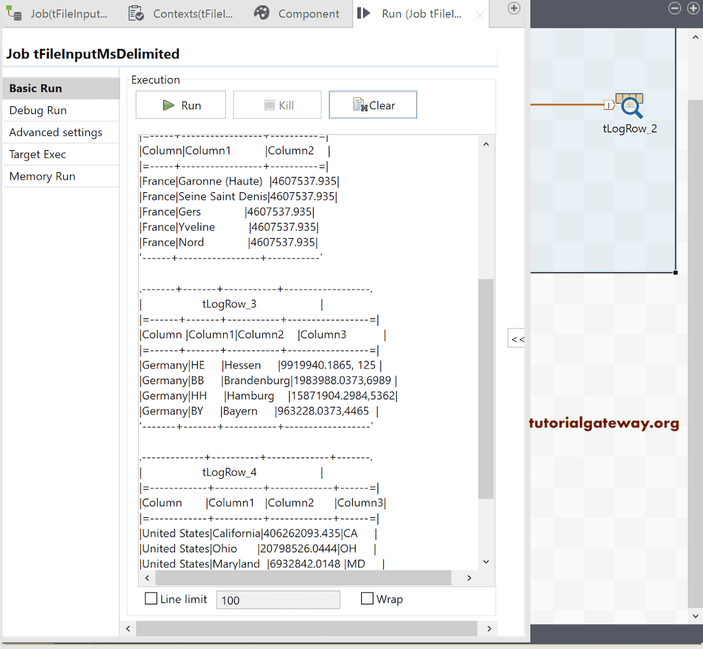Enable the Line limit checkbox

tap(151, 598)
